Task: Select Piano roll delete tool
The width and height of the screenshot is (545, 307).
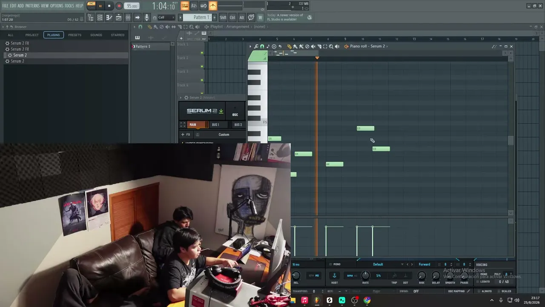Action: [x=307, y=46]
